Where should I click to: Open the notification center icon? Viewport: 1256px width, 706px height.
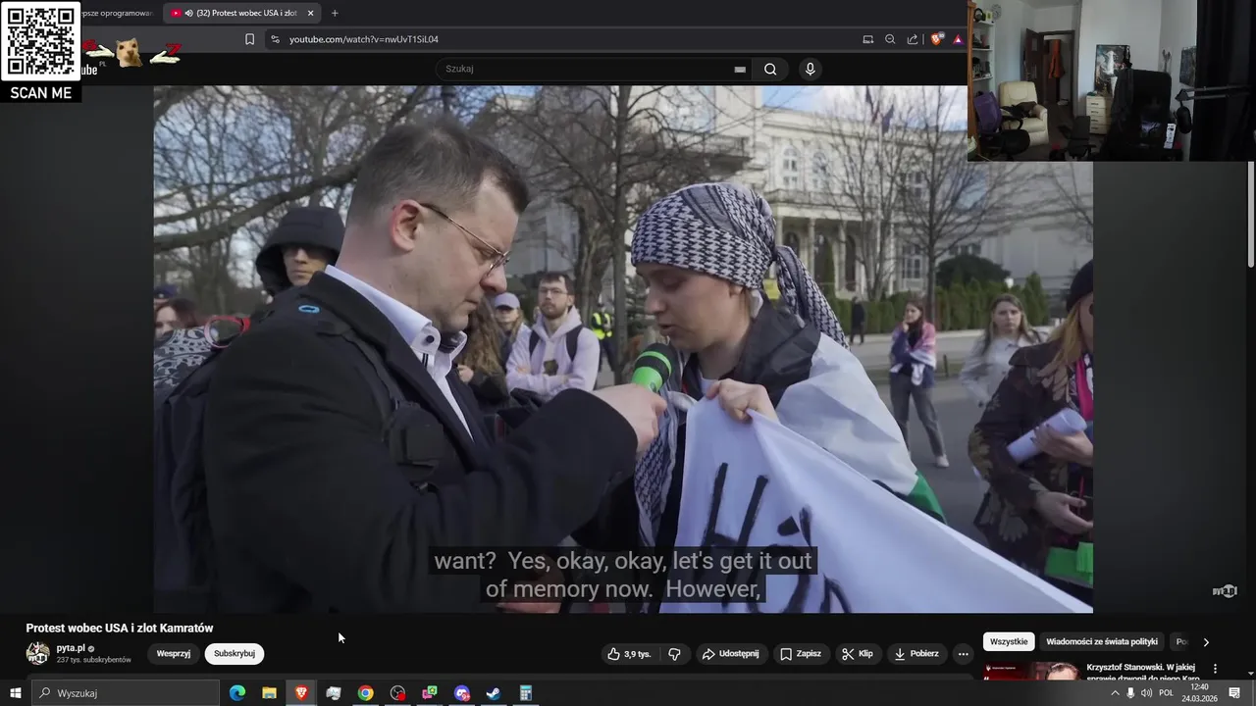coord(1234,693)
